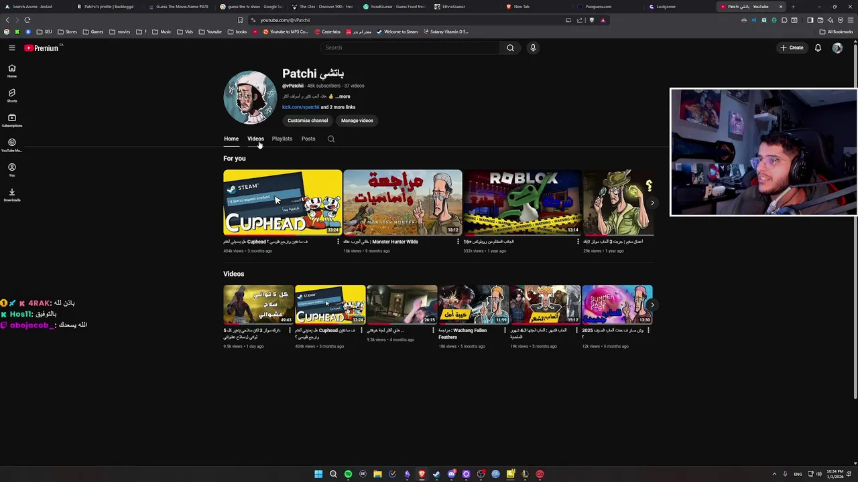This screenshot has height=482, width=858.
Task: Play the Summer Game Fest 13:30 thumbnail
Action: pos(617,305)
